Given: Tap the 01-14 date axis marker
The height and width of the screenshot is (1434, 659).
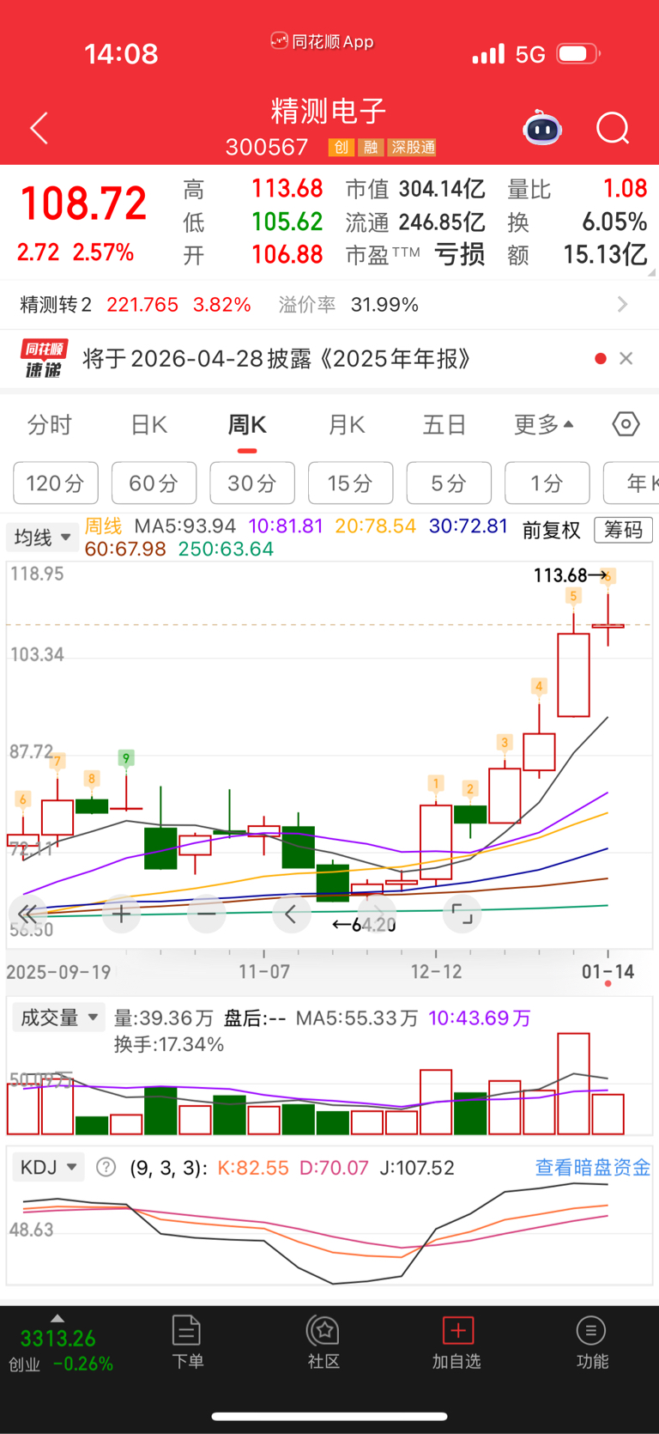Looking at the screenshot, I should (608, 971).
